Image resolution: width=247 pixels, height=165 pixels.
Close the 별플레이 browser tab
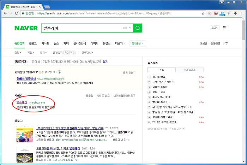(x=40, y=7)
